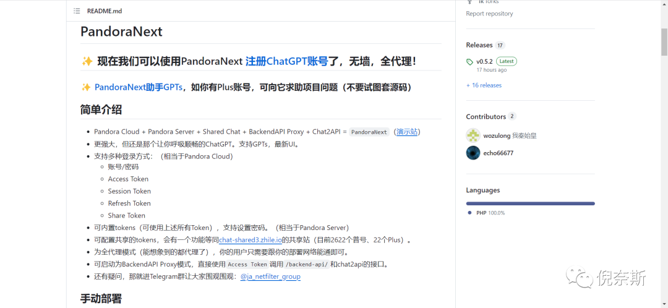Click the PandoraNext main heading
This screenshot has height=308, width=668.
click(x=121, y=32)
